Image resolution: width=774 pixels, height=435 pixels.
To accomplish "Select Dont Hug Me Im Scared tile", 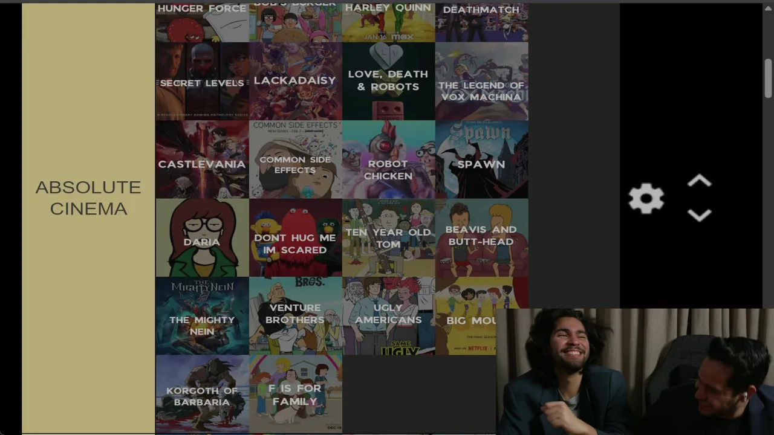I will coord(295,237).
